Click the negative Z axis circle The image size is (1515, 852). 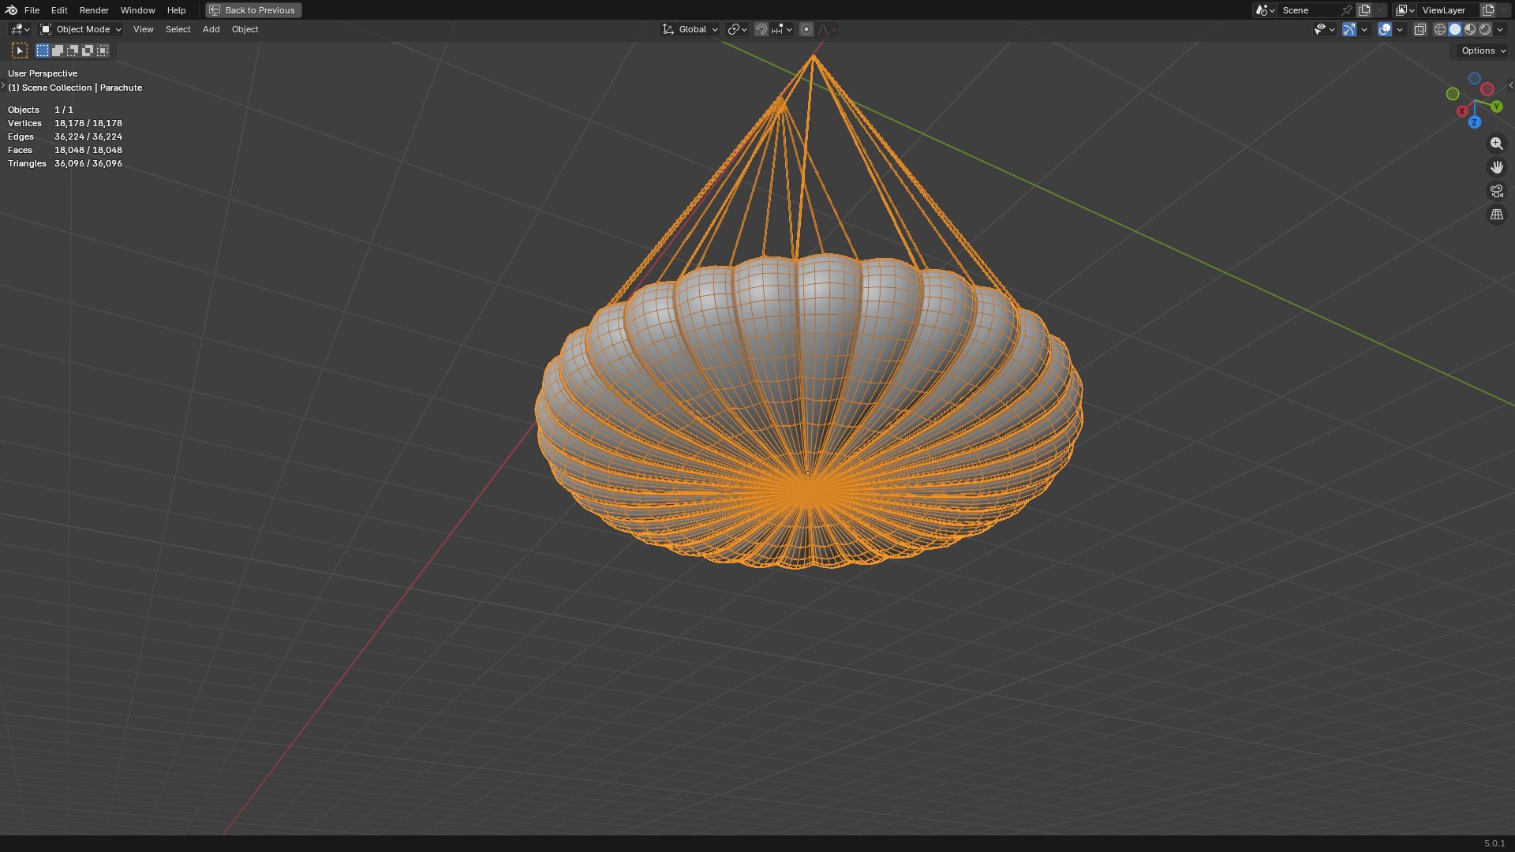click(1474, 79)
